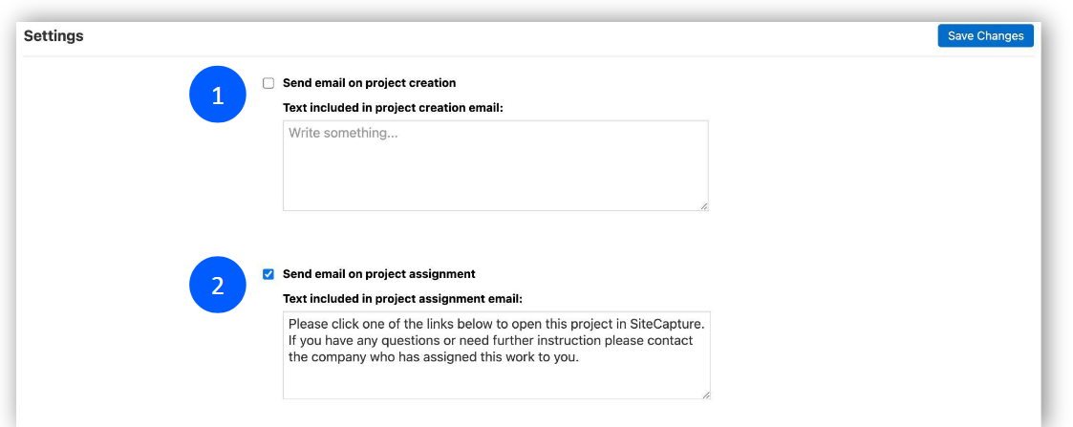The height and width of the screenshot is (427, 1073).
Task: Click the 'Send email on project creation' label
Action: 369,83
